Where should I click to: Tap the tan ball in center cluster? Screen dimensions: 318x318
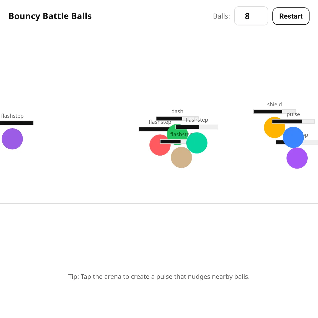tap(181, 157)
